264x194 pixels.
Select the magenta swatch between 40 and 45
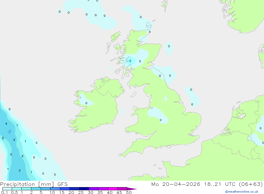113,189
